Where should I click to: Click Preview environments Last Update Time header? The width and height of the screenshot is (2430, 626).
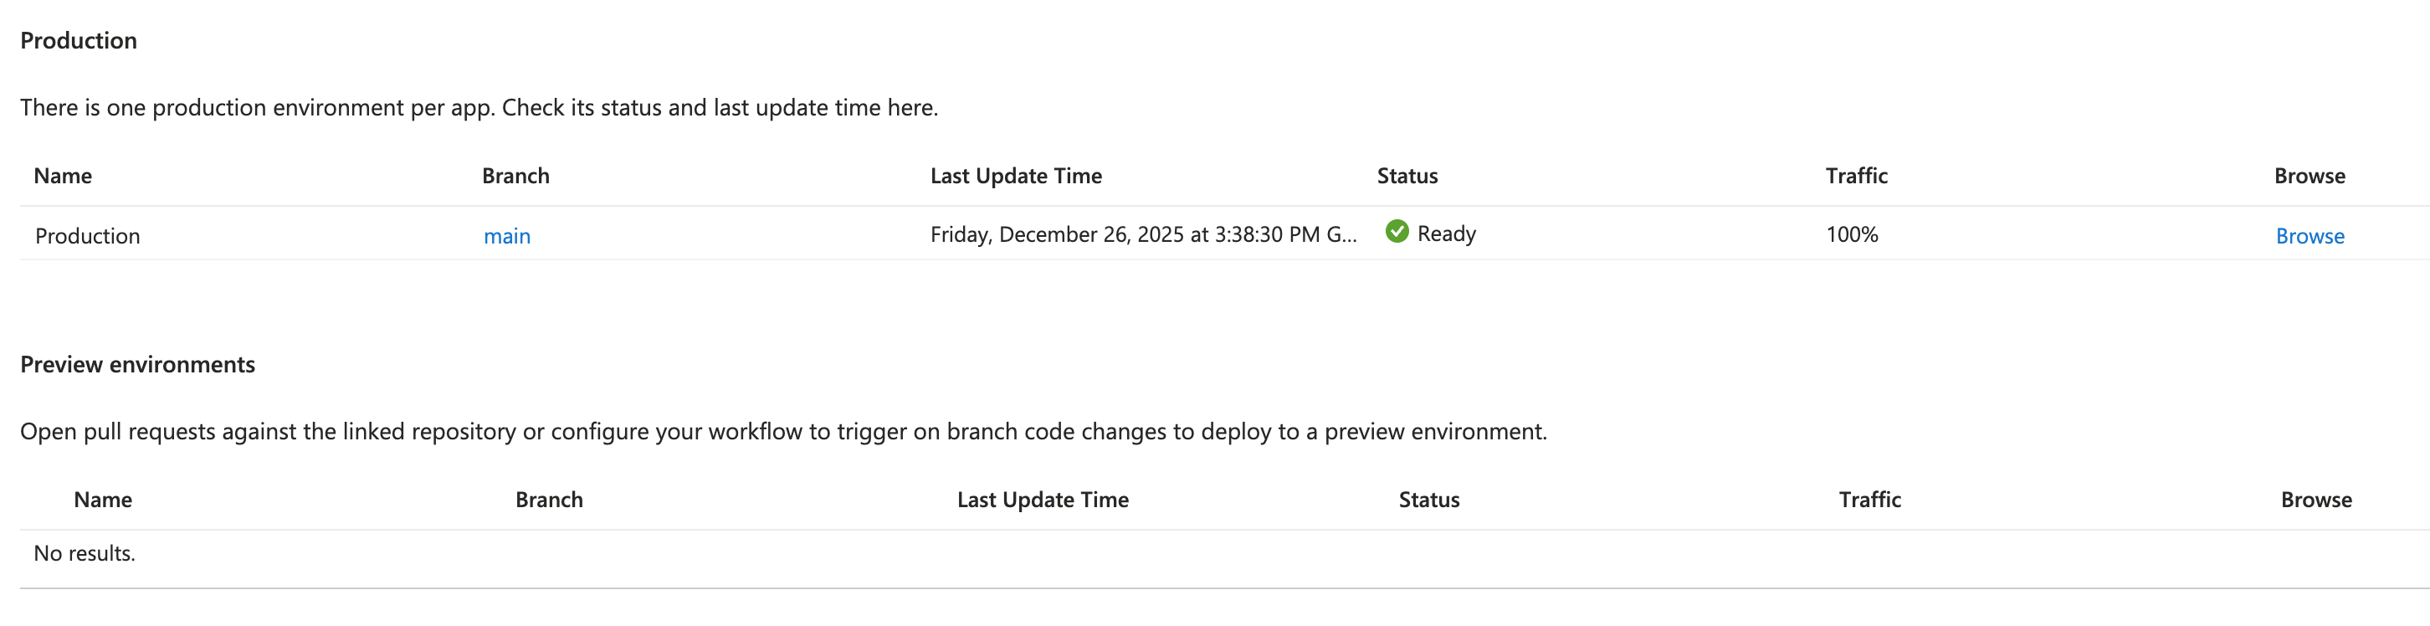pos(1043,500)
